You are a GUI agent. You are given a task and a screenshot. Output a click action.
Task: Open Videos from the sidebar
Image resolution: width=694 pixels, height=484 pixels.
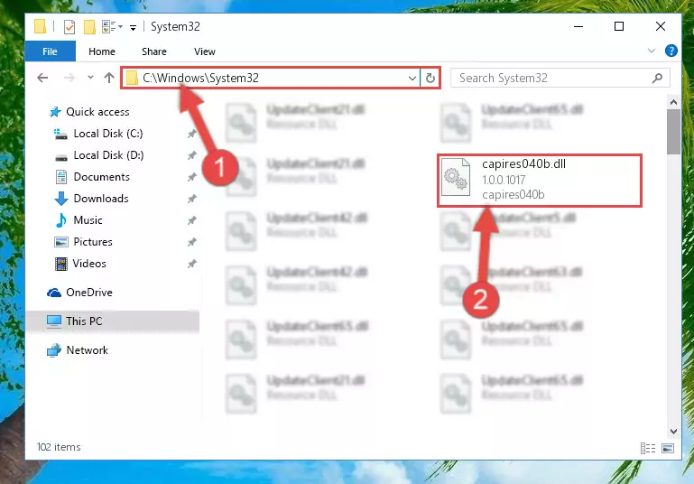tap(89, 264)
